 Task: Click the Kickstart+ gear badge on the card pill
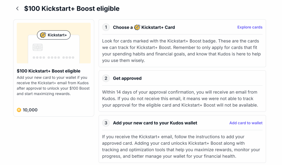43,35
